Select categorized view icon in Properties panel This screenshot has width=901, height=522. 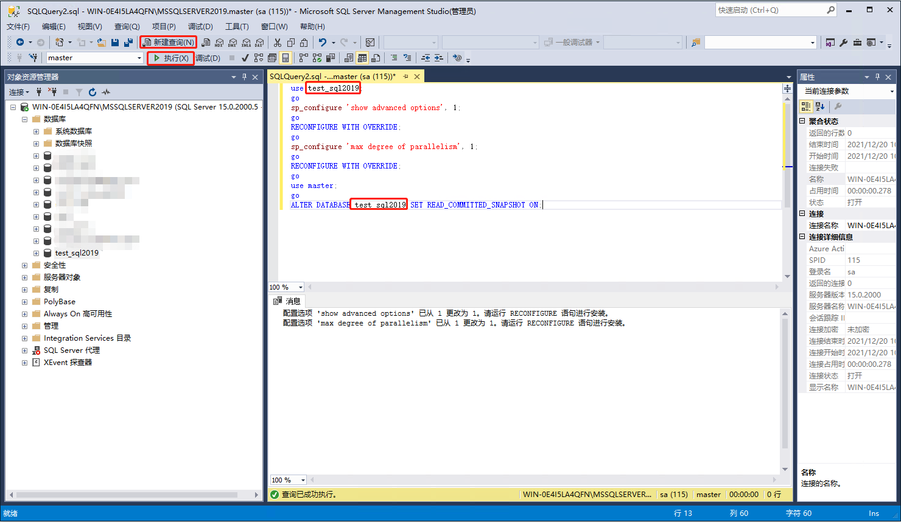[805, 106]
